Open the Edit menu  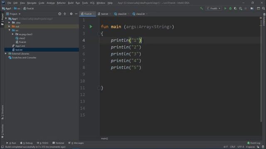15,3
